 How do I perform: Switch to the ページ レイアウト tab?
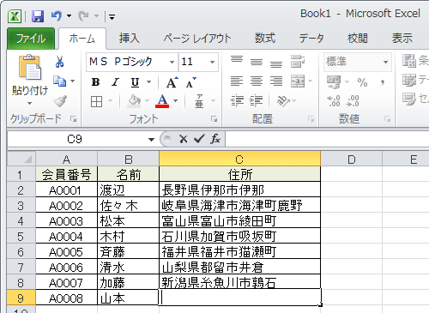click(197, 39)
